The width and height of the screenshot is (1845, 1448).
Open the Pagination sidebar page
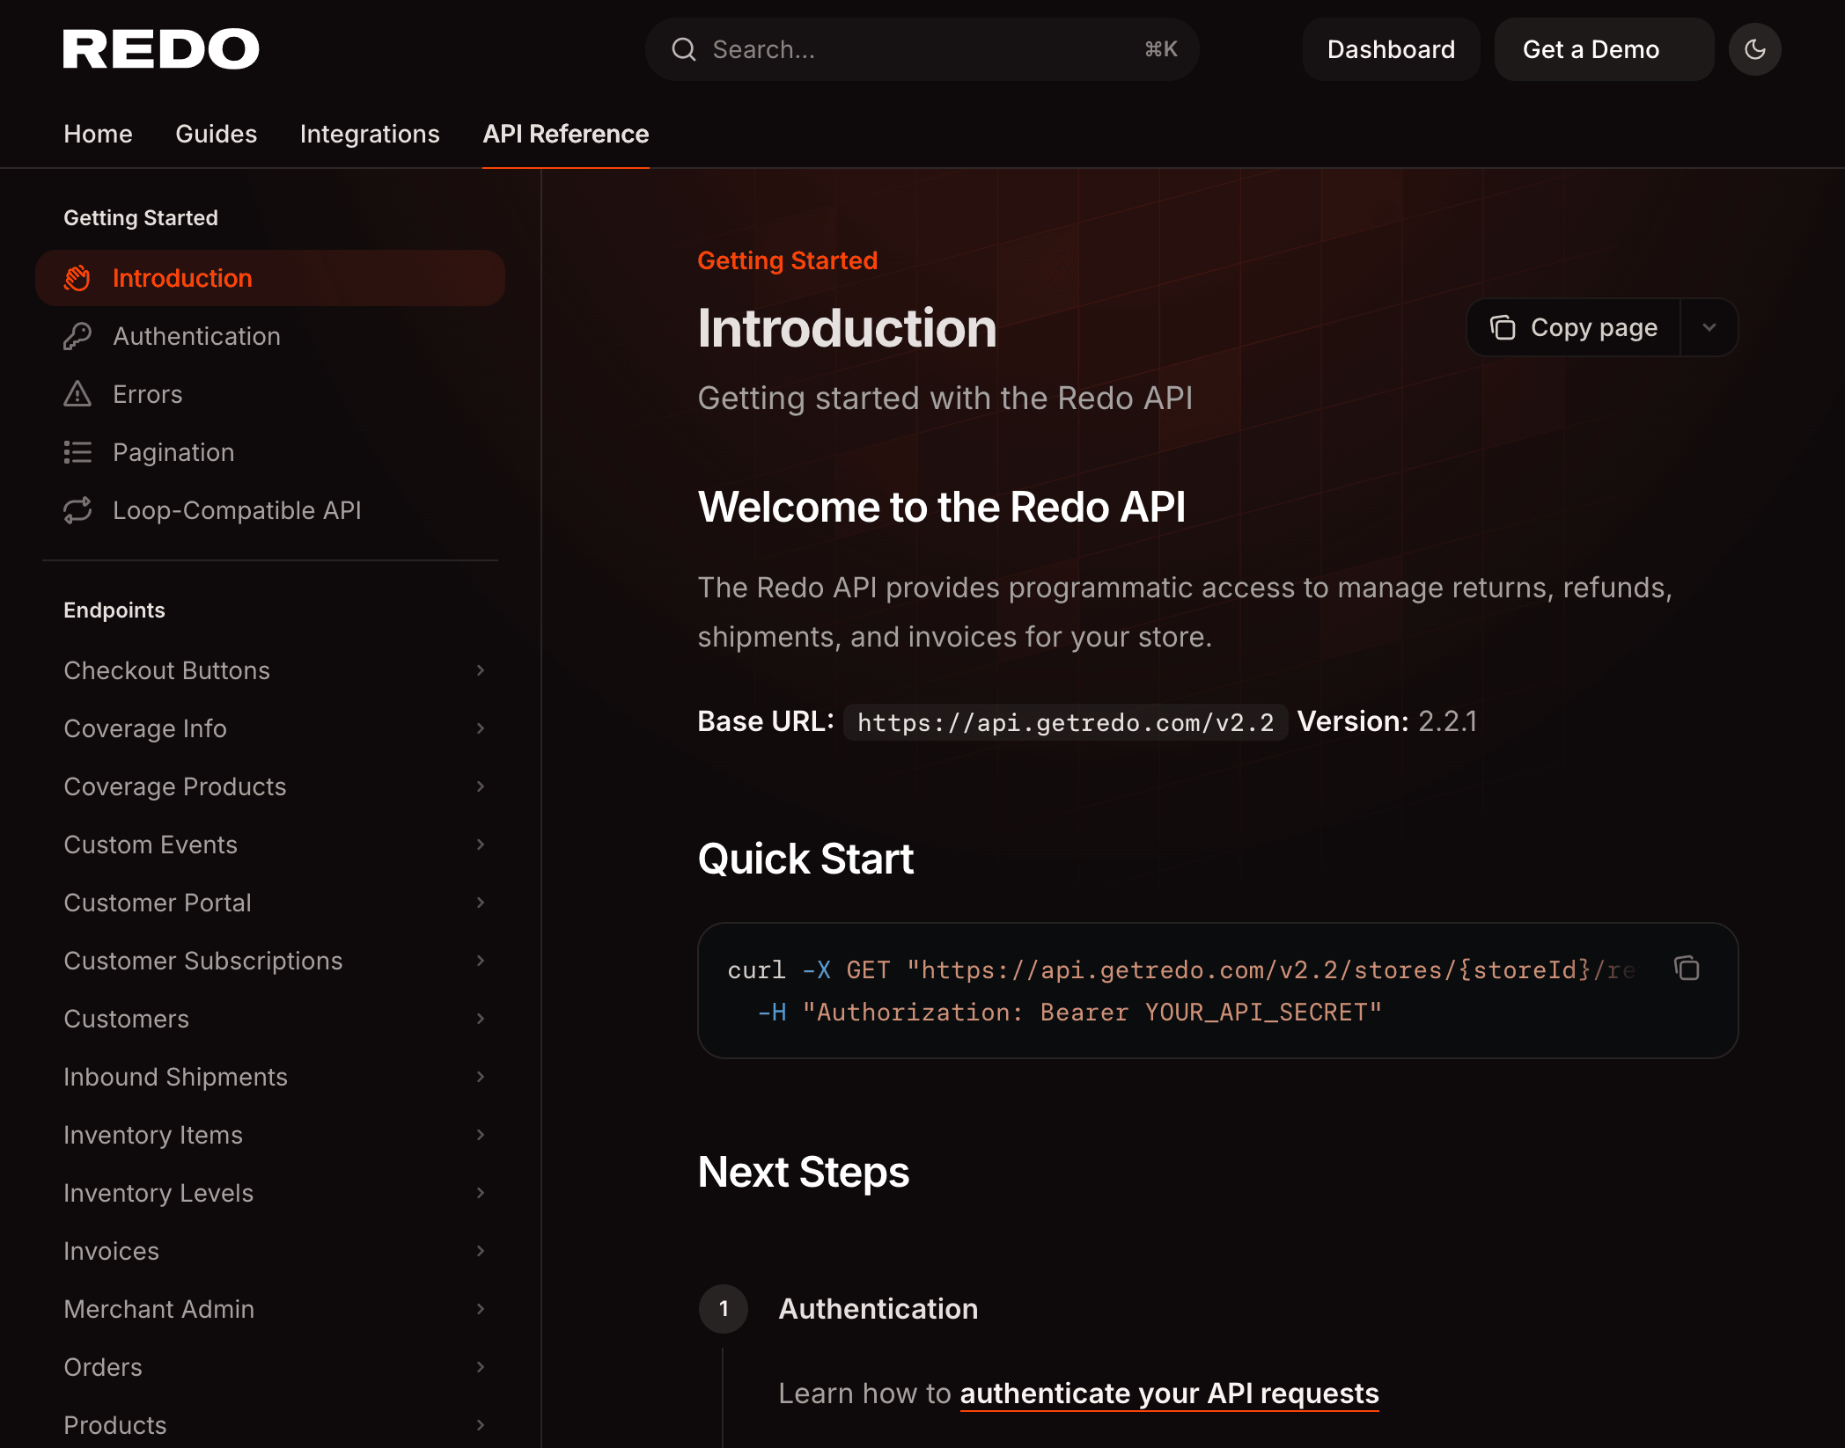point(270,452)
